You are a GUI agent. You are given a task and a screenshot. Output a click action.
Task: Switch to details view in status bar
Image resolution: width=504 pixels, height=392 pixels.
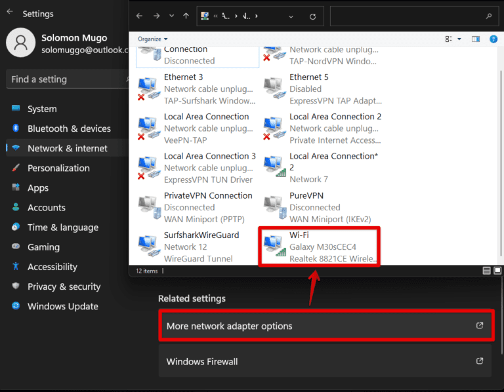487,270
